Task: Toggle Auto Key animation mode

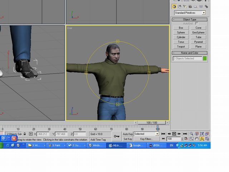Action: pyautogui.click(x=128, y=134)
